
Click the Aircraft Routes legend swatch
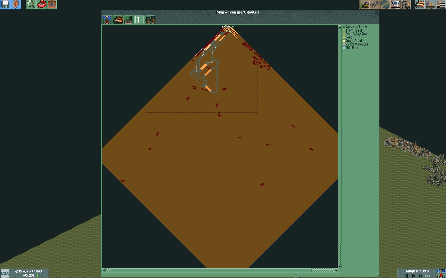pos(344,44)
